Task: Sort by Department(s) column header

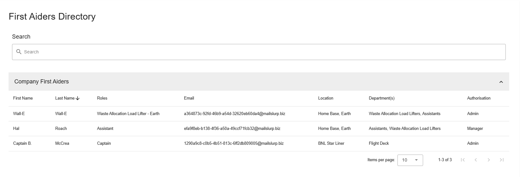Action: coord(381,98)
